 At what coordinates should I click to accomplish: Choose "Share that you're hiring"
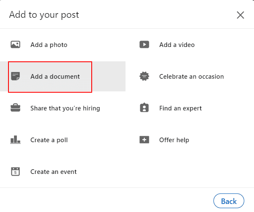click(x=65, y=108)
